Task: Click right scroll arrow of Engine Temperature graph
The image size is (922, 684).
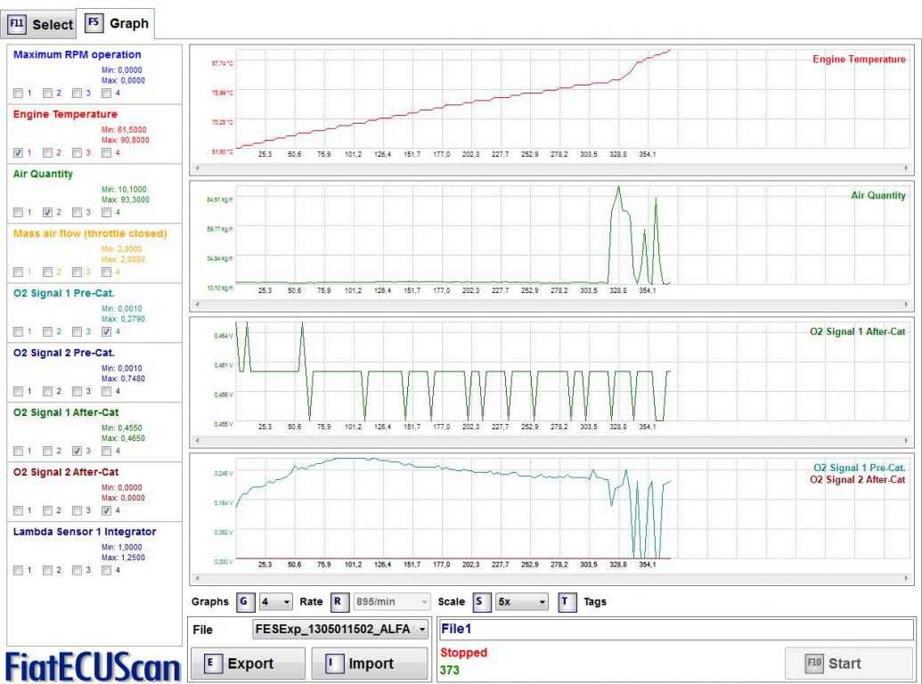Action: pyautogui.click(x=906, y=168)
